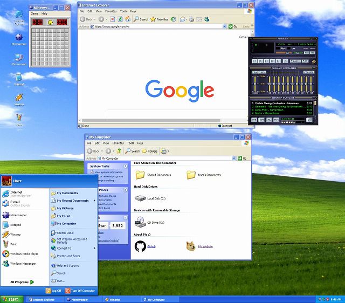Select CD Drive (D:) icon
This screenshot has width=345, height=303.
[140, 222]
